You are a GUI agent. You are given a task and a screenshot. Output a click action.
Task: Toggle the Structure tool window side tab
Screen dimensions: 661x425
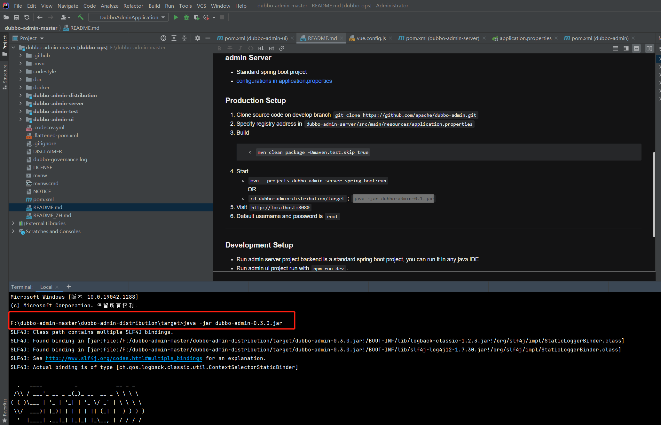[x=4, y=77]
